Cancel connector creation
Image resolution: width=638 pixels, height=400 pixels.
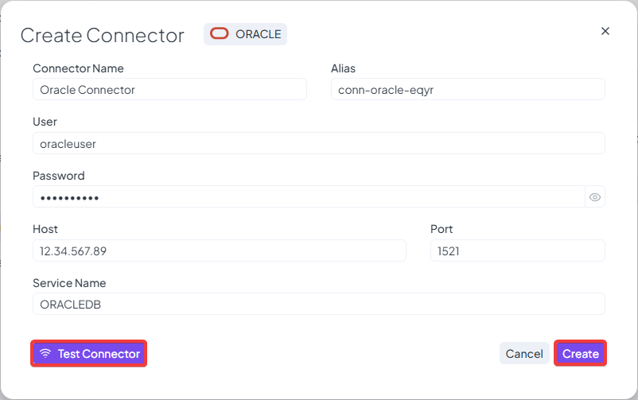click(524, 354)
